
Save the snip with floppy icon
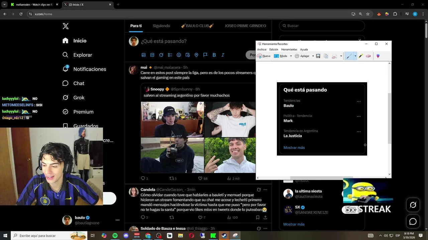318,56
